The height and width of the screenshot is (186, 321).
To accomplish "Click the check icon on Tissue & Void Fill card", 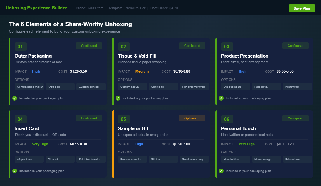I will [x=118, y=98].
